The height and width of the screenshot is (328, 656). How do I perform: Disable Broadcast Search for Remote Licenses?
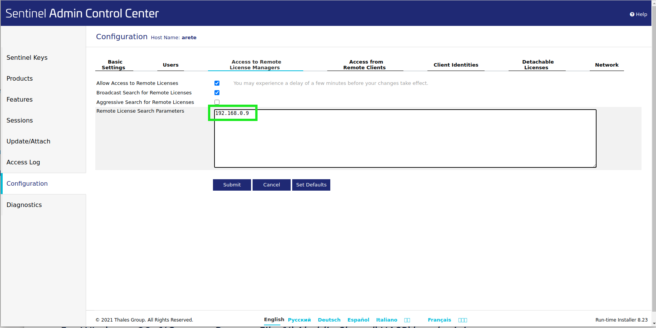[217, 92]
